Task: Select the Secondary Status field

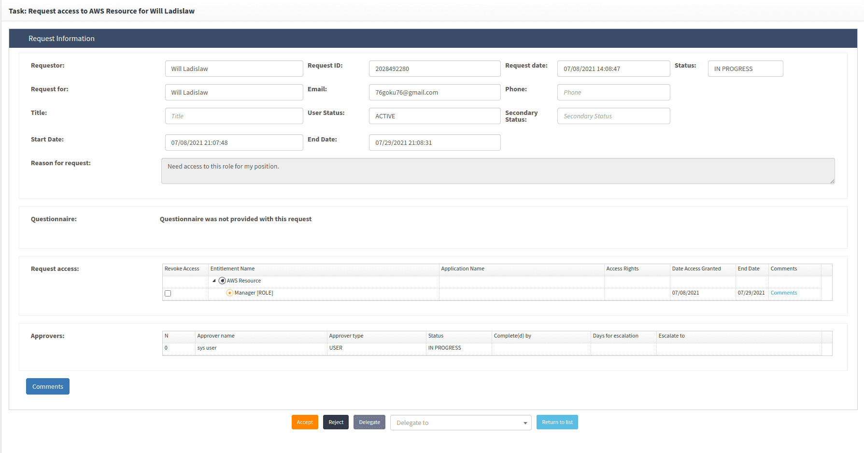Action: [x=613, y=116]
